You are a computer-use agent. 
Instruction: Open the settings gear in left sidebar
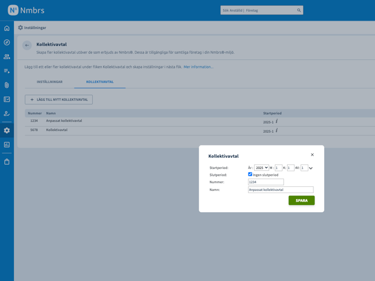[7, 130]
